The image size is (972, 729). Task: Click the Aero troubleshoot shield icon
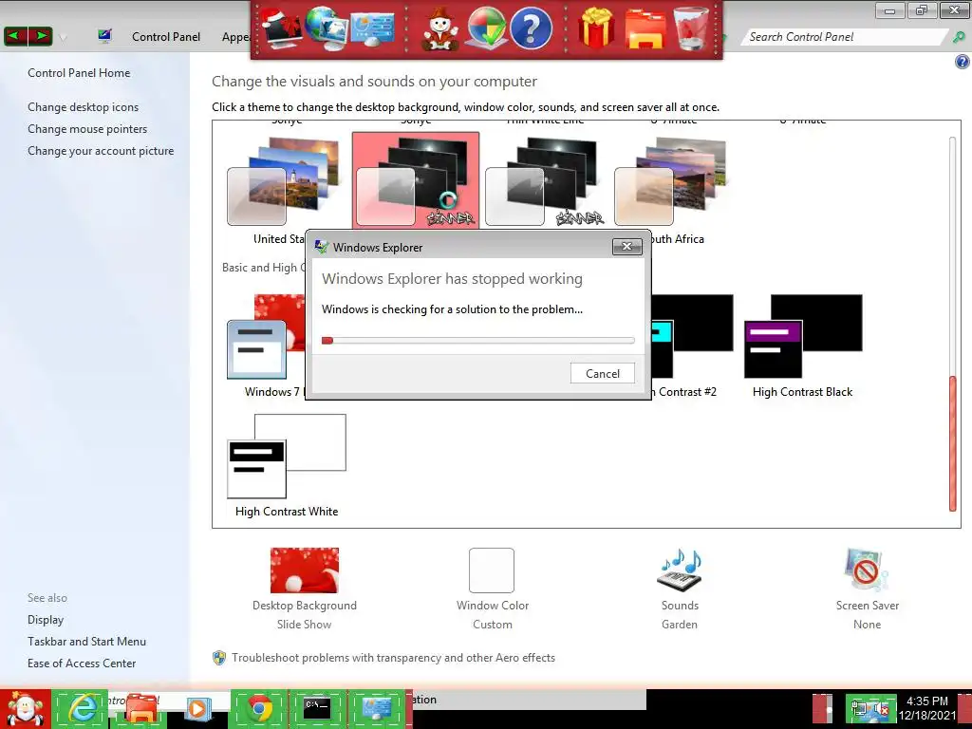[219, 658]
